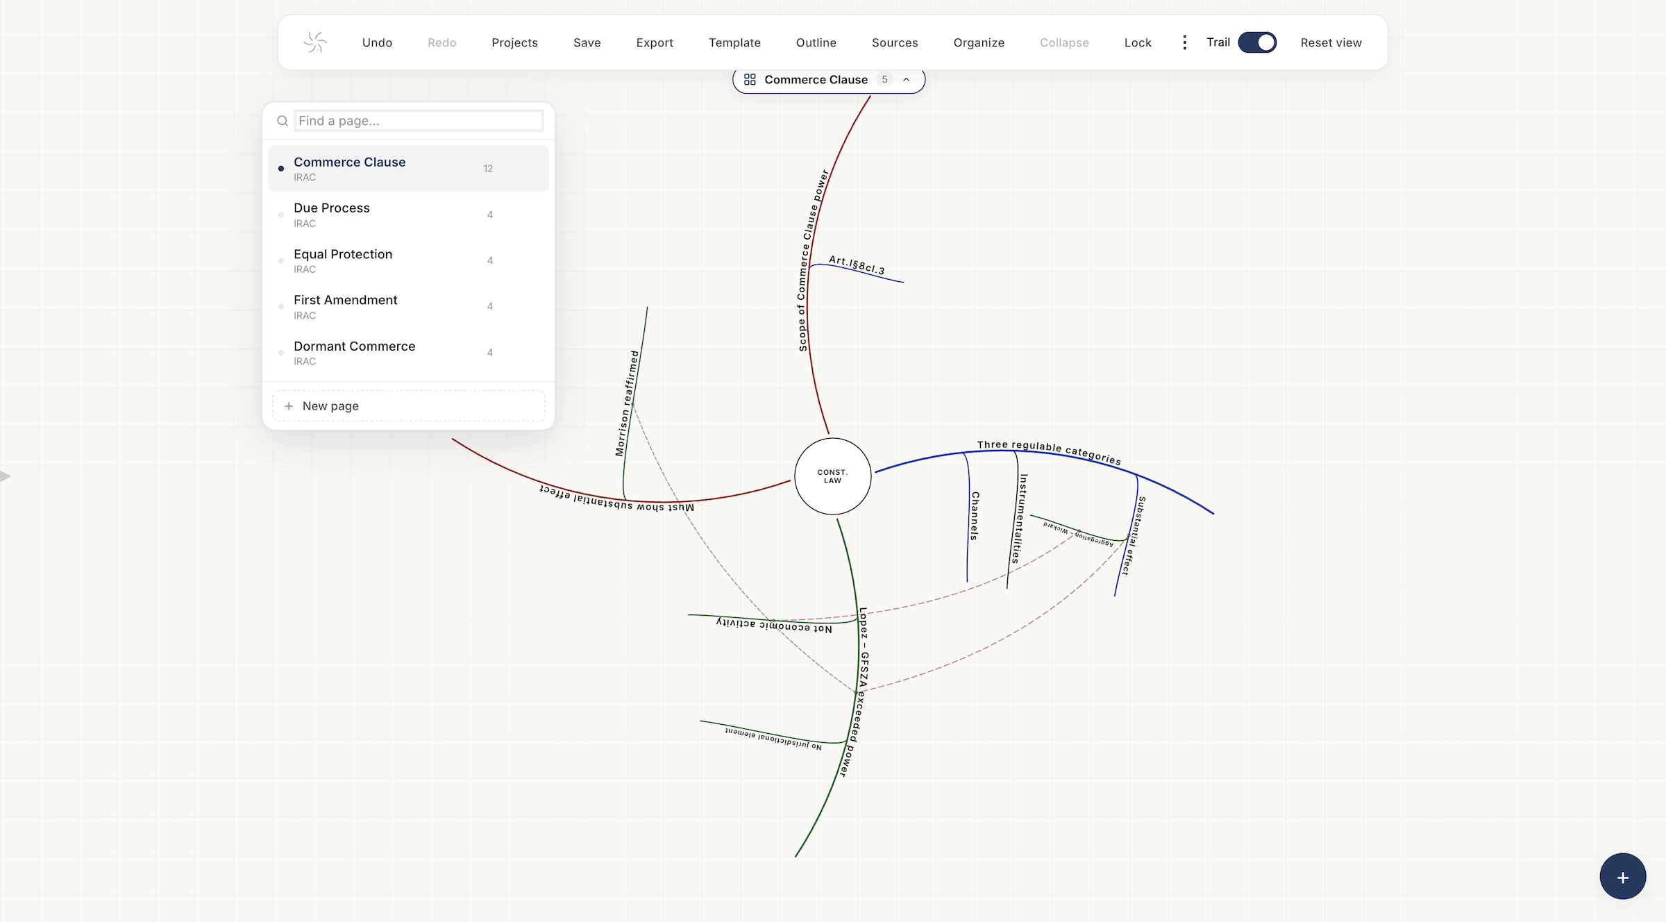Image resolution: width=1666 pixels, height=922 pixels.
Task: Open the three-dot more options menu
Action: tap(1184, 42)
